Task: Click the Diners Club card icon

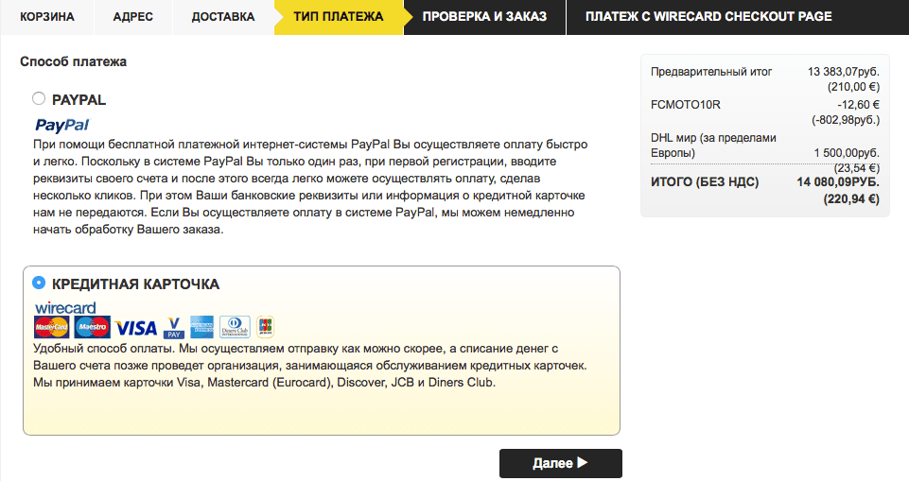Action: tap(234, 328)
